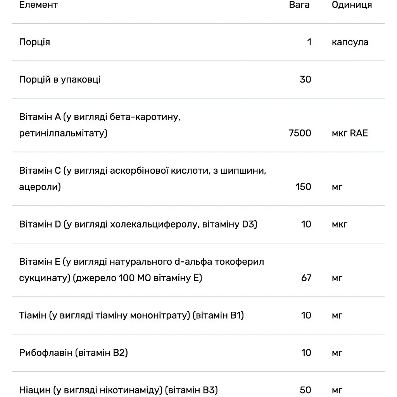The height and width of the screenshot is (397, 397).
Task: Click the Одиниця column header
Action: (x=352, y=5)
